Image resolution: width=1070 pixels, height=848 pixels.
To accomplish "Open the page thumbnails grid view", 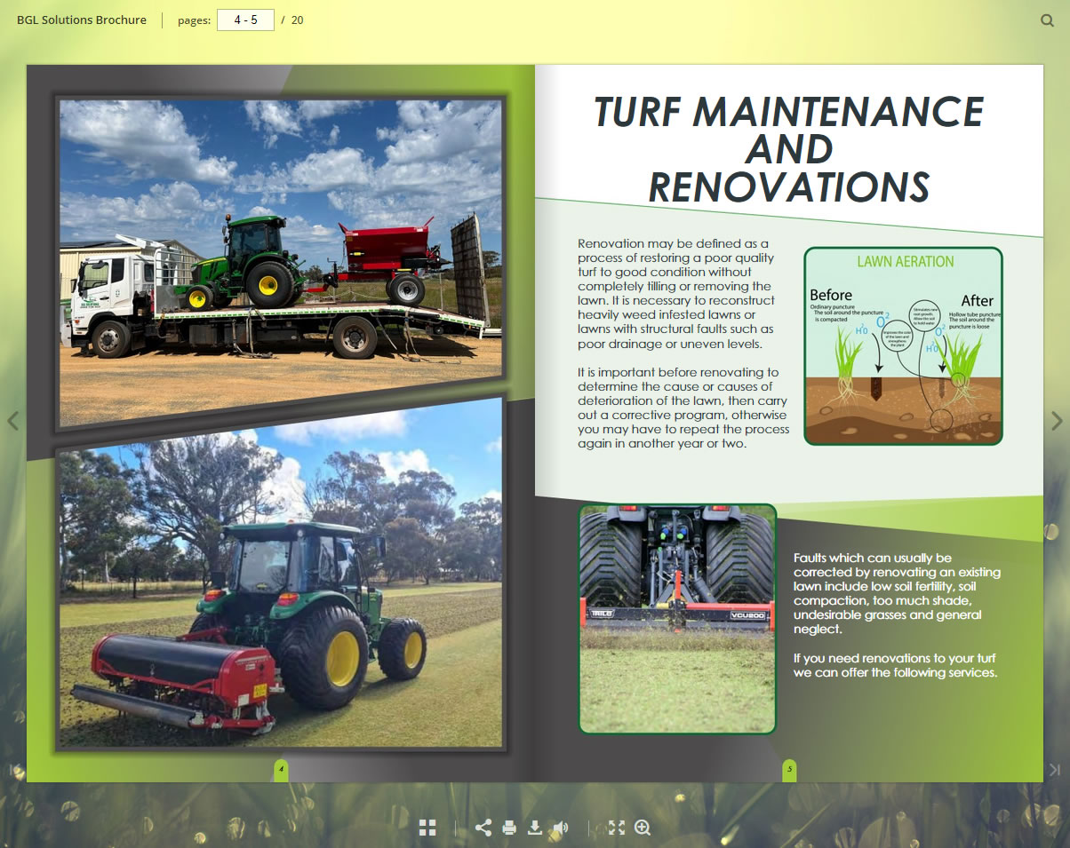I will tap(427, 828).
